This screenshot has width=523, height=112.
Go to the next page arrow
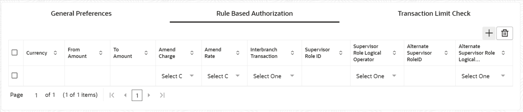149,95
